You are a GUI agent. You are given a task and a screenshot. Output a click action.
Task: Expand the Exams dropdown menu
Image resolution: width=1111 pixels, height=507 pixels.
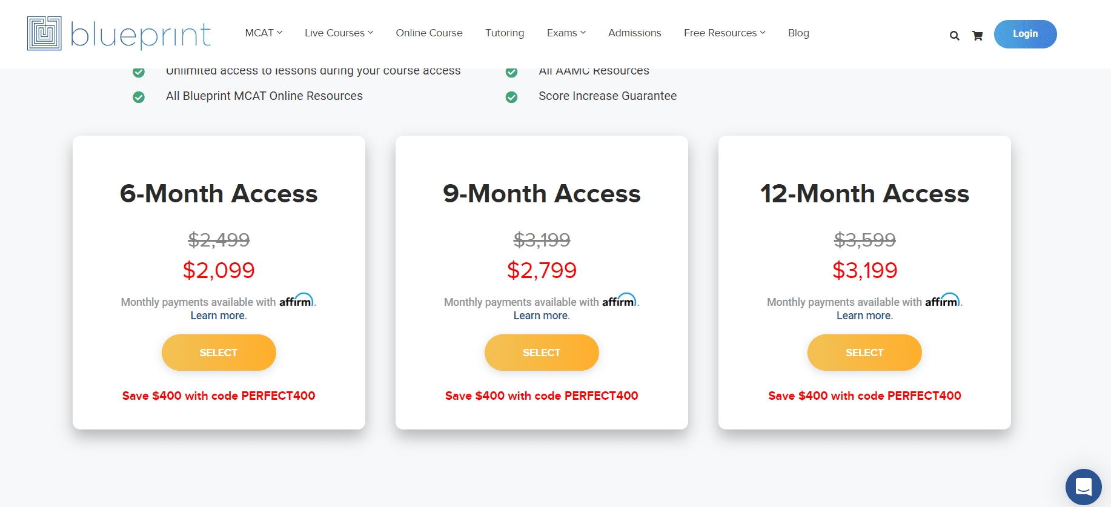pos(566,33)
